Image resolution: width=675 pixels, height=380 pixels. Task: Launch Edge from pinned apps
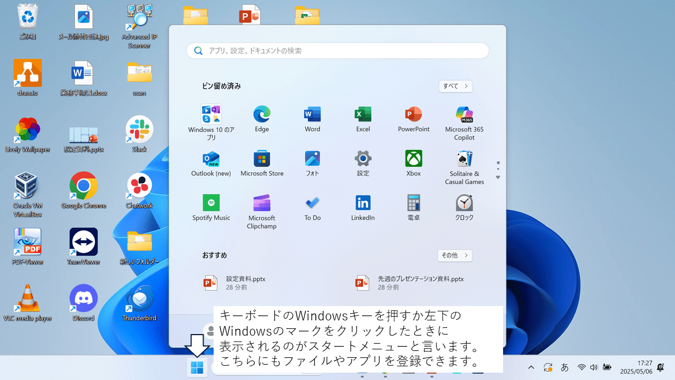pyautogui.click(x=262, y=119)
